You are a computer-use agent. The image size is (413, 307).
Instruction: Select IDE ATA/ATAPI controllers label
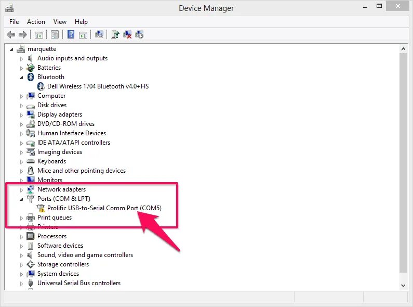pyautogui.click(x=74, y=143)
